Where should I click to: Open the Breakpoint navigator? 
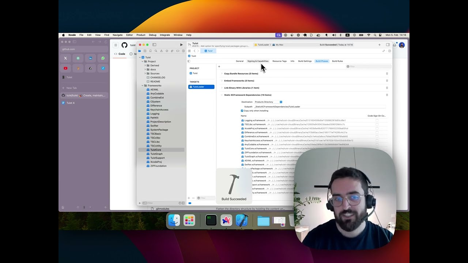coord(178,51)
